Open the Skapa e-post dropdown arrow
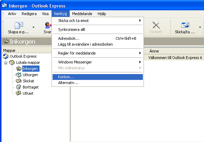This screenshot has width=204, height=142. click(x=34, y=27)
